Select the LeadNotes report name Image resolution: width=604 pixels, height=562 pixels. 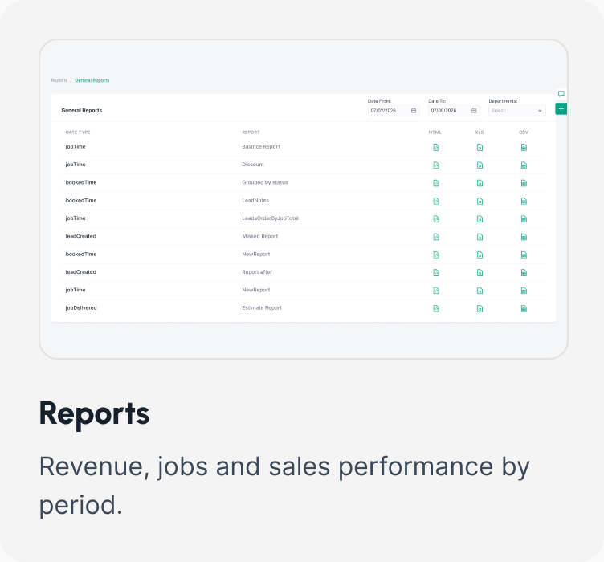(x=255, y=200)
